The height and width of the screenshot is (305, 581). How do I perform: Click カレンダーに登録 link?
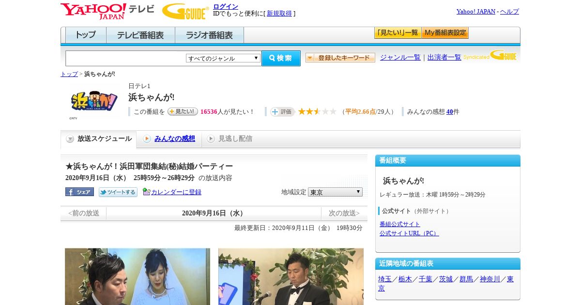coord(176,192)
